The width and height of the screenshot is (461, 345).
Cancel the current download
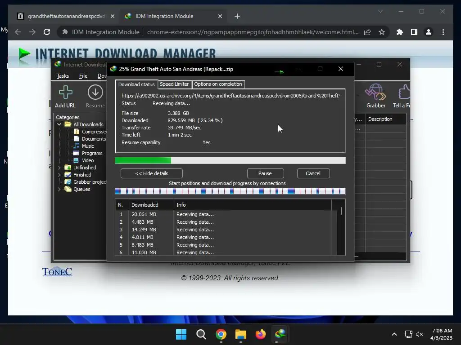click(313, 173)
